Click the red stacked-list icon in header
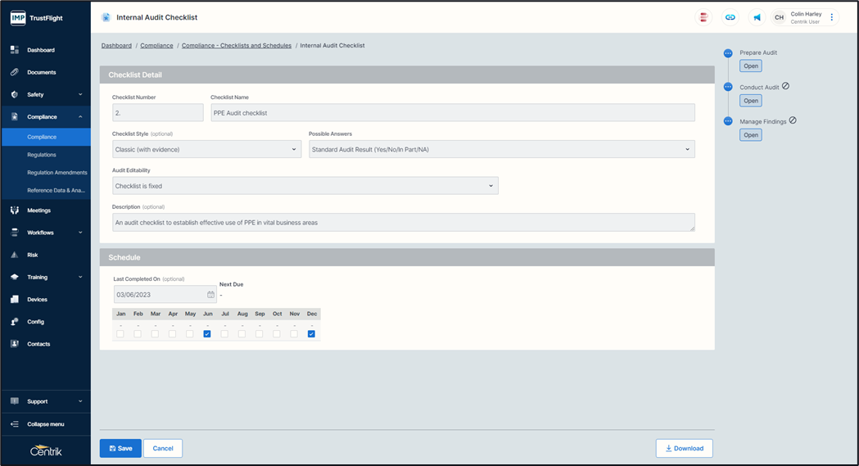The height and width of the screenshot is (466, 859). coord(703,17)
